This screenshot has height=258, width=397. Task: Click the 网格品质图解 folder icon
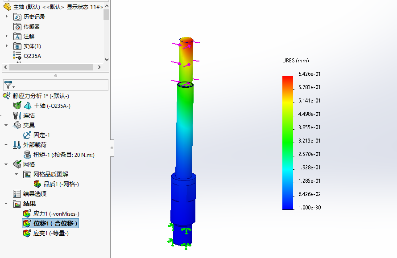pos(27,174)
